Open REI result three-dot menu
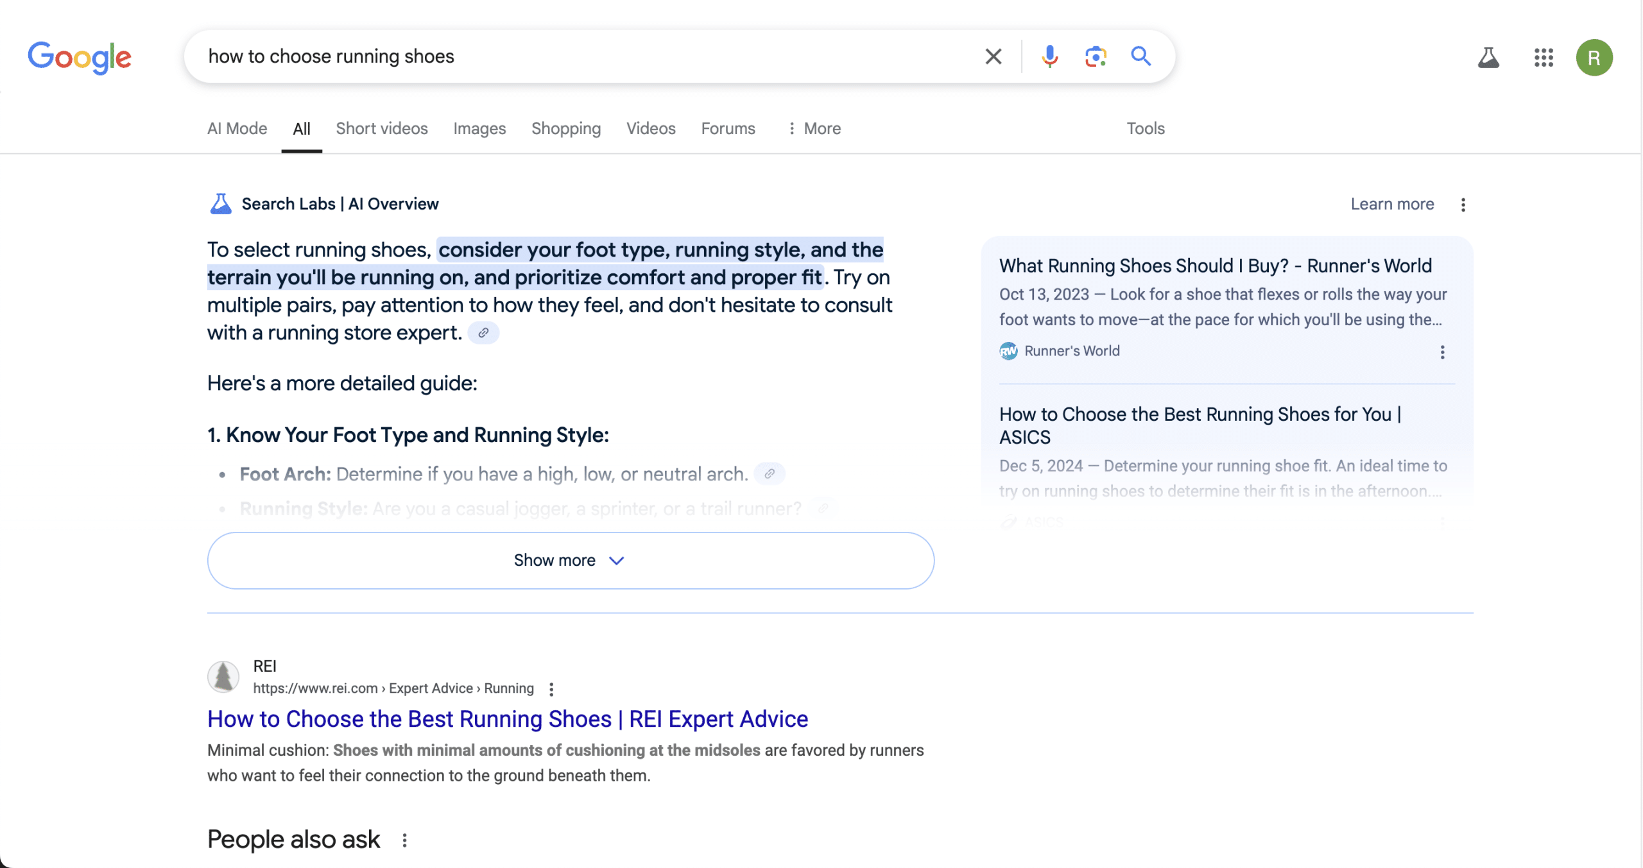Image resolution: width=1643 pixels, height=868 pixels. click(x=551, y=689)
